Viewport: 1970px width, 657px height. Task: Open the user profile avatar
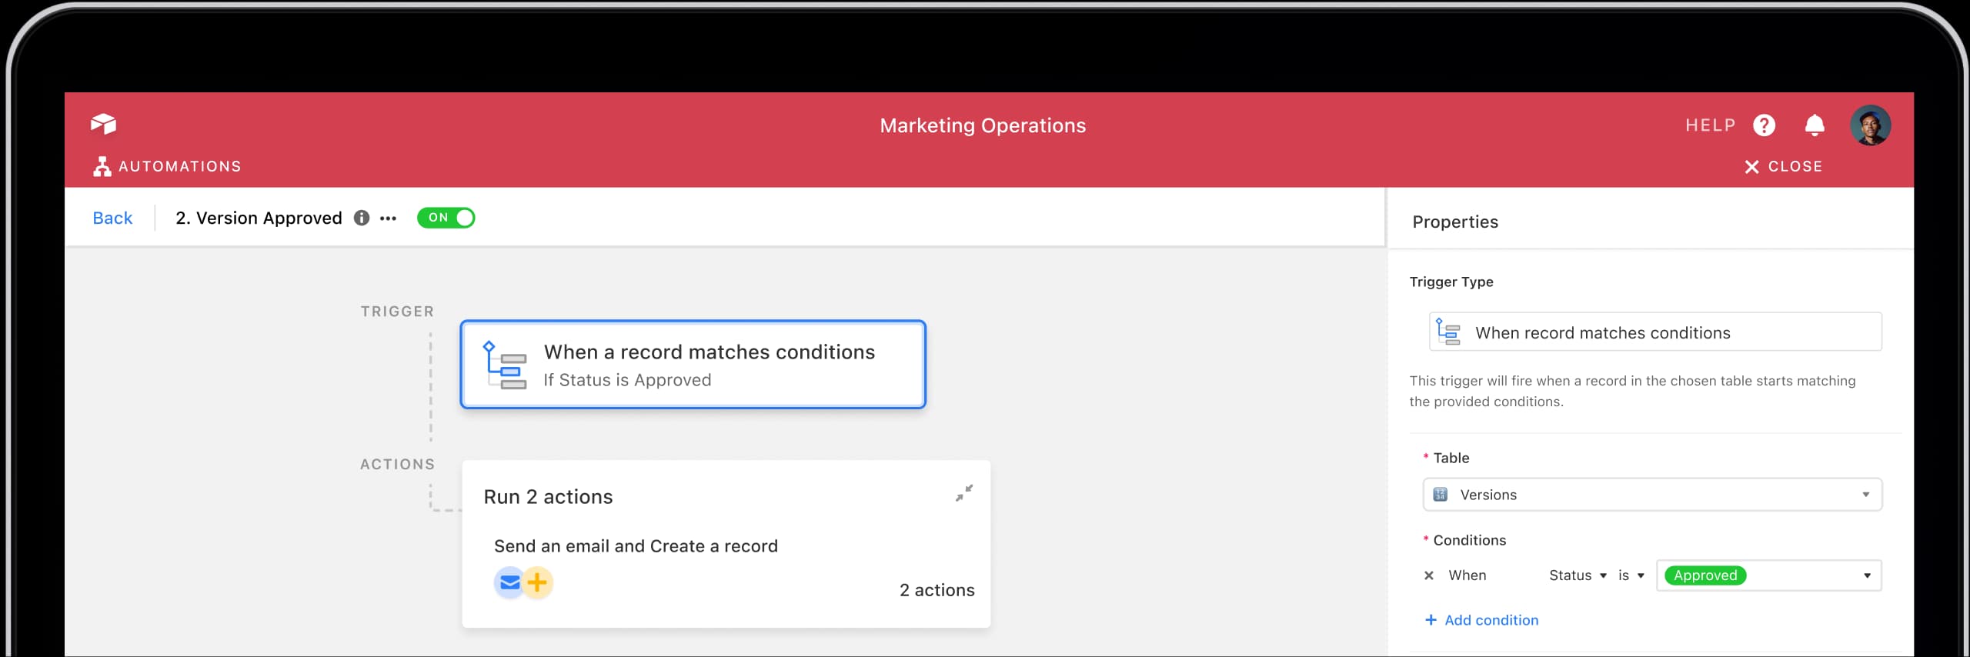[x=1870, y=125]
